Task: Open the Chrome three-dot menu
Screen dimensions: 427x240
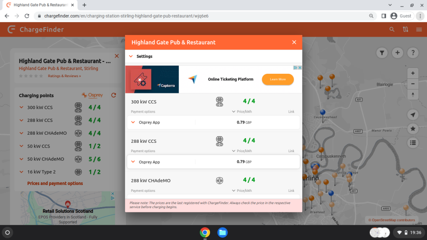Action: (420, 16)
